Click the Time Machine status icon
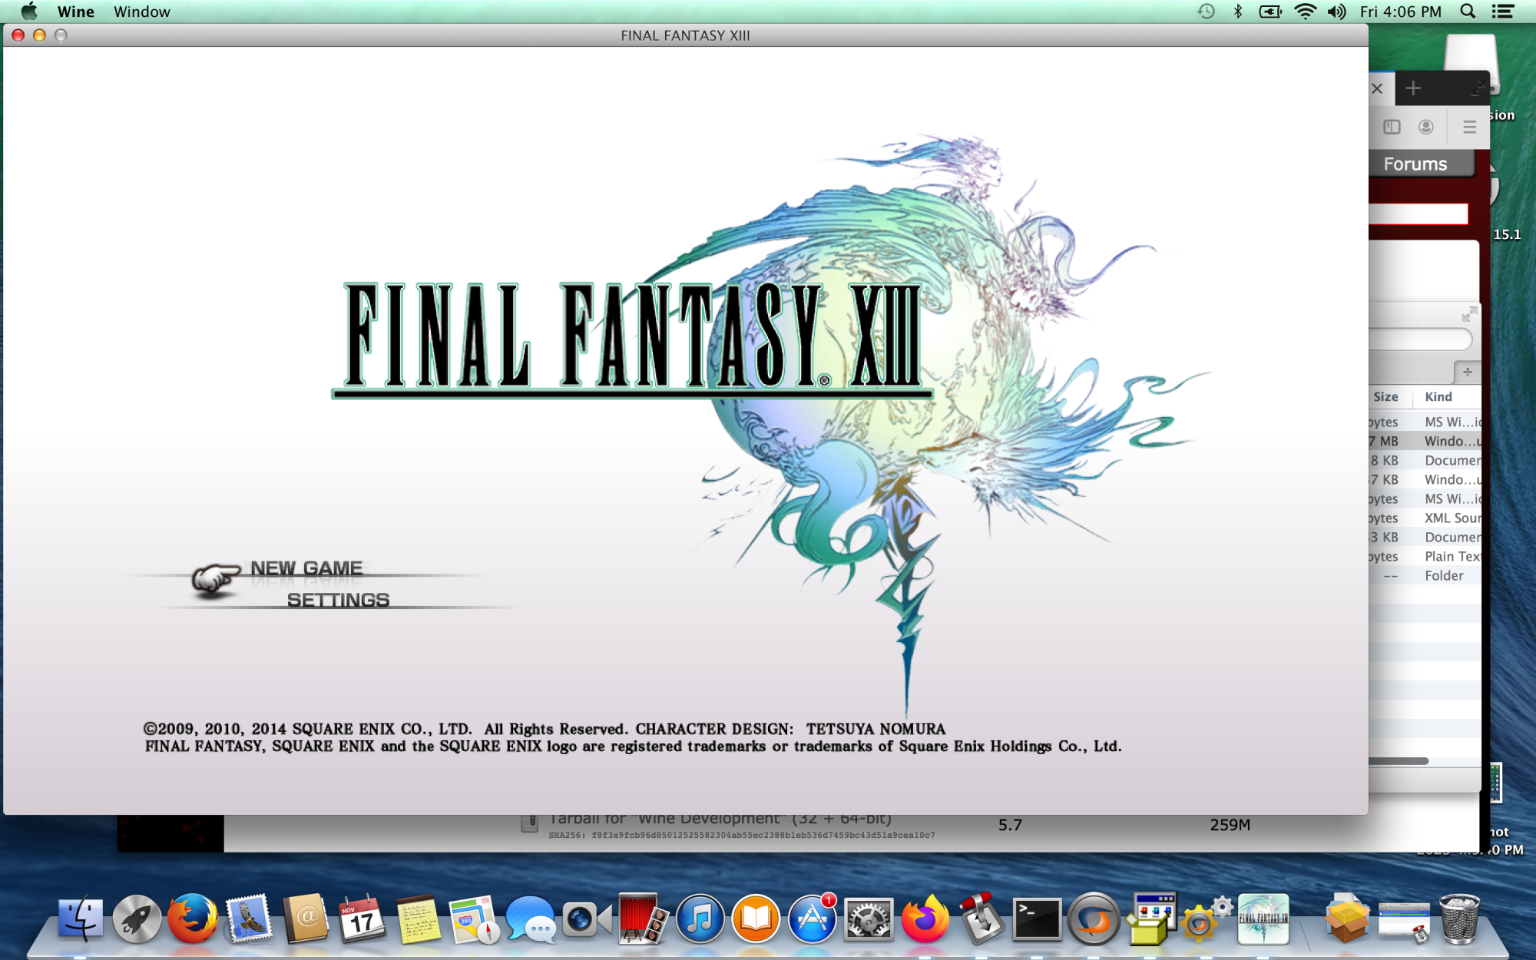This screenshot has height=960, width=1536. tap(1206, 12)
